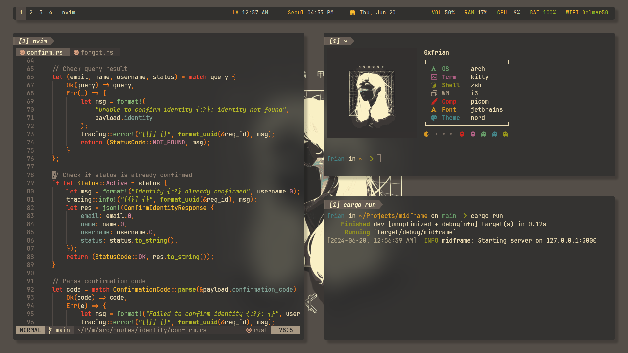This screenshot has width=628, height=353.
Task: Click the terminal icon beside Term
Action: click(434, 77)
